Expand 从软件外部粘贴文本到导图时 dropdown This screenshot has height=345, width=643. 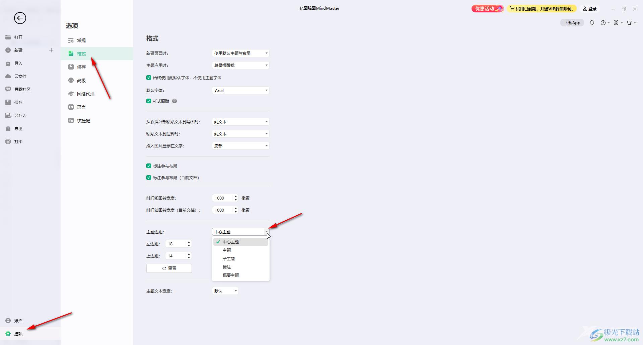click(241, 122)
